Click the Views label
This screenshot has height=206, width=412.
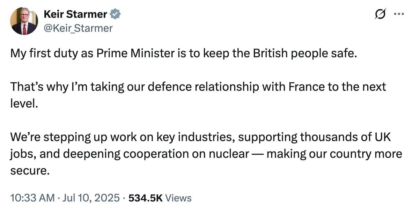pos(178,198)
